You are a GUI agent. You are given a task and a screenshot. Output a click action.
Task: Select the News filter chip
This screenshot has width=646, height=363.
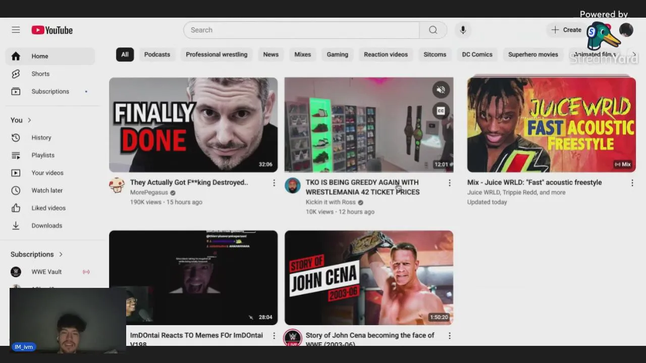(271, 54)
